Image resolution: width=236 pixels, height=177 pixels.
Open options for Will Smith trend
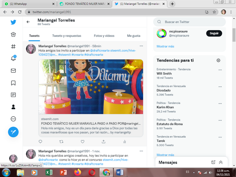click(x=220, y=70)
